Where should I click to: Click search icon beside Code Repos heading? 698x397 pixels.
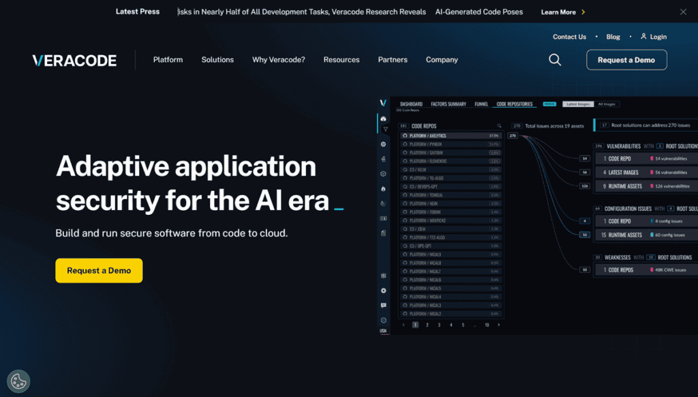[499, 126]
